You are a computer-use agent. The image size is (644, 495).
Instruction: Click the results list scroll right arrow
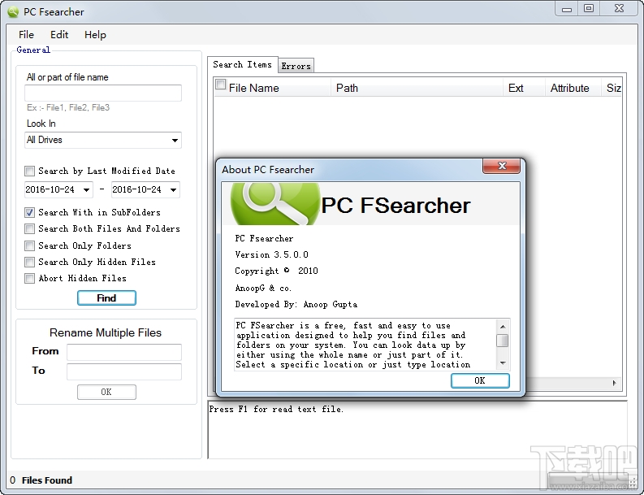(615, 383)
